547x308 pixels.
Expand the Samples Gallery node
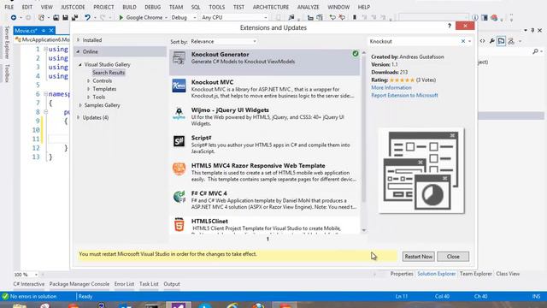pyautogui.click(x=80, y=105)
